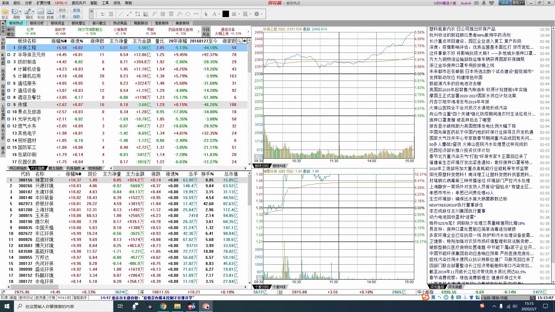
Task: Switch lower chart to 个股K线
Action: click(x=279, y=287)
